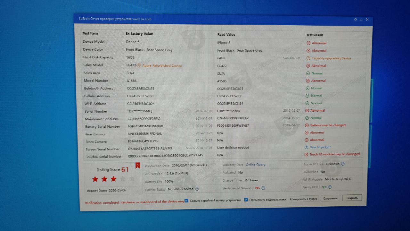Click the abnormal icon in the Device Color row

308,51
